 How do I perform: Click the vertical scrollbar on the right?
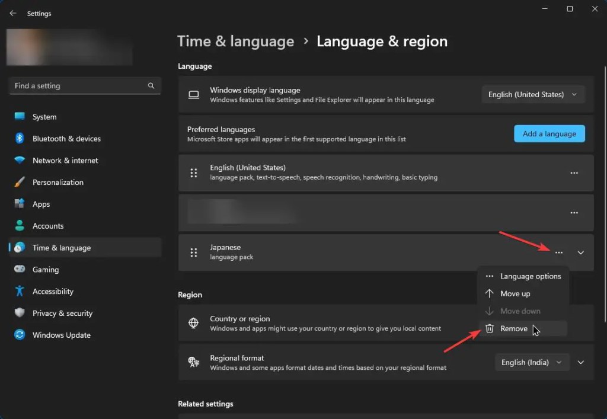click(x=605, y=193)
